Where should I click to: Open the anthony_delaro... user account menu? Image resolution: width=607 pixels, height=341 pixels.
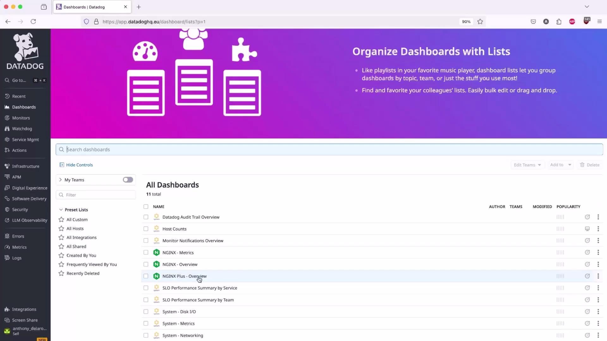pyautogui.click(x=25, y=331)
